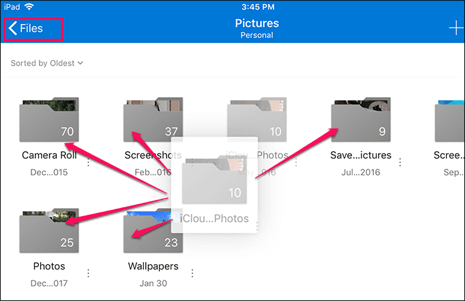Image resolution: width=465 pixels, height=301 pixels.
Task: Open the Screenshots folder with 37 items
Action: point(153,120)
